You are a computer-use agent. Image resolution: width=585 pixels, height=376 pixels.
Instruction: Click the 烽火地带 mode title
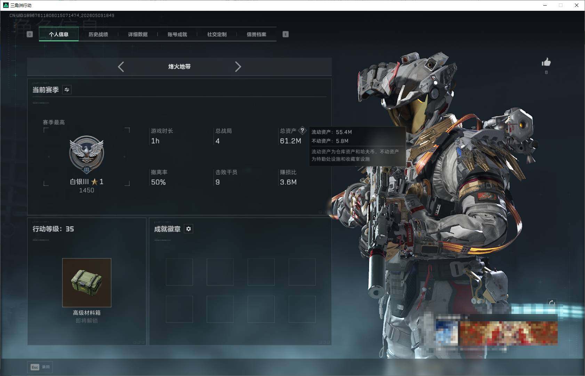coord(179,66)
